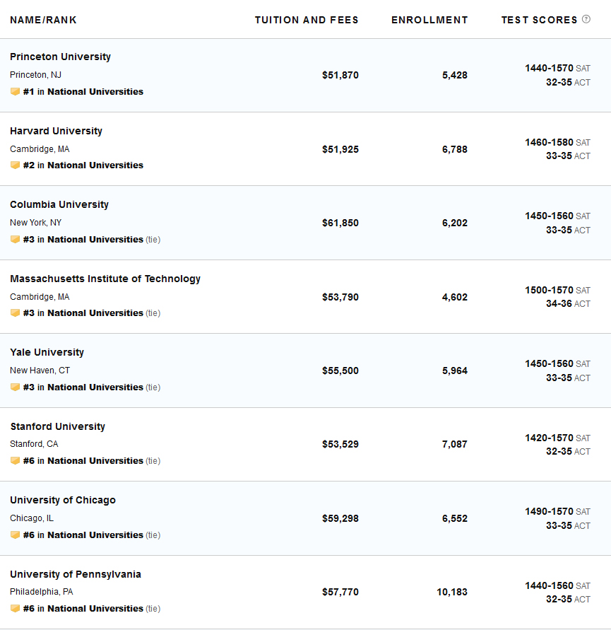611x630 pixels.
Task: Click Princeton's #1 in National Universities ranking
Action: click(x=83, y=92)
